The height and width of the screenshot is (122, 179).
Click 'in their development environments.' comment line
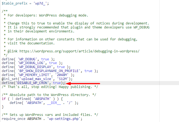tap(39, 31)
